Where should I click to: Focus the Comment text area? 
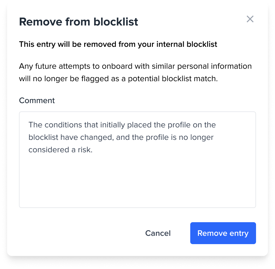[137, 178]
